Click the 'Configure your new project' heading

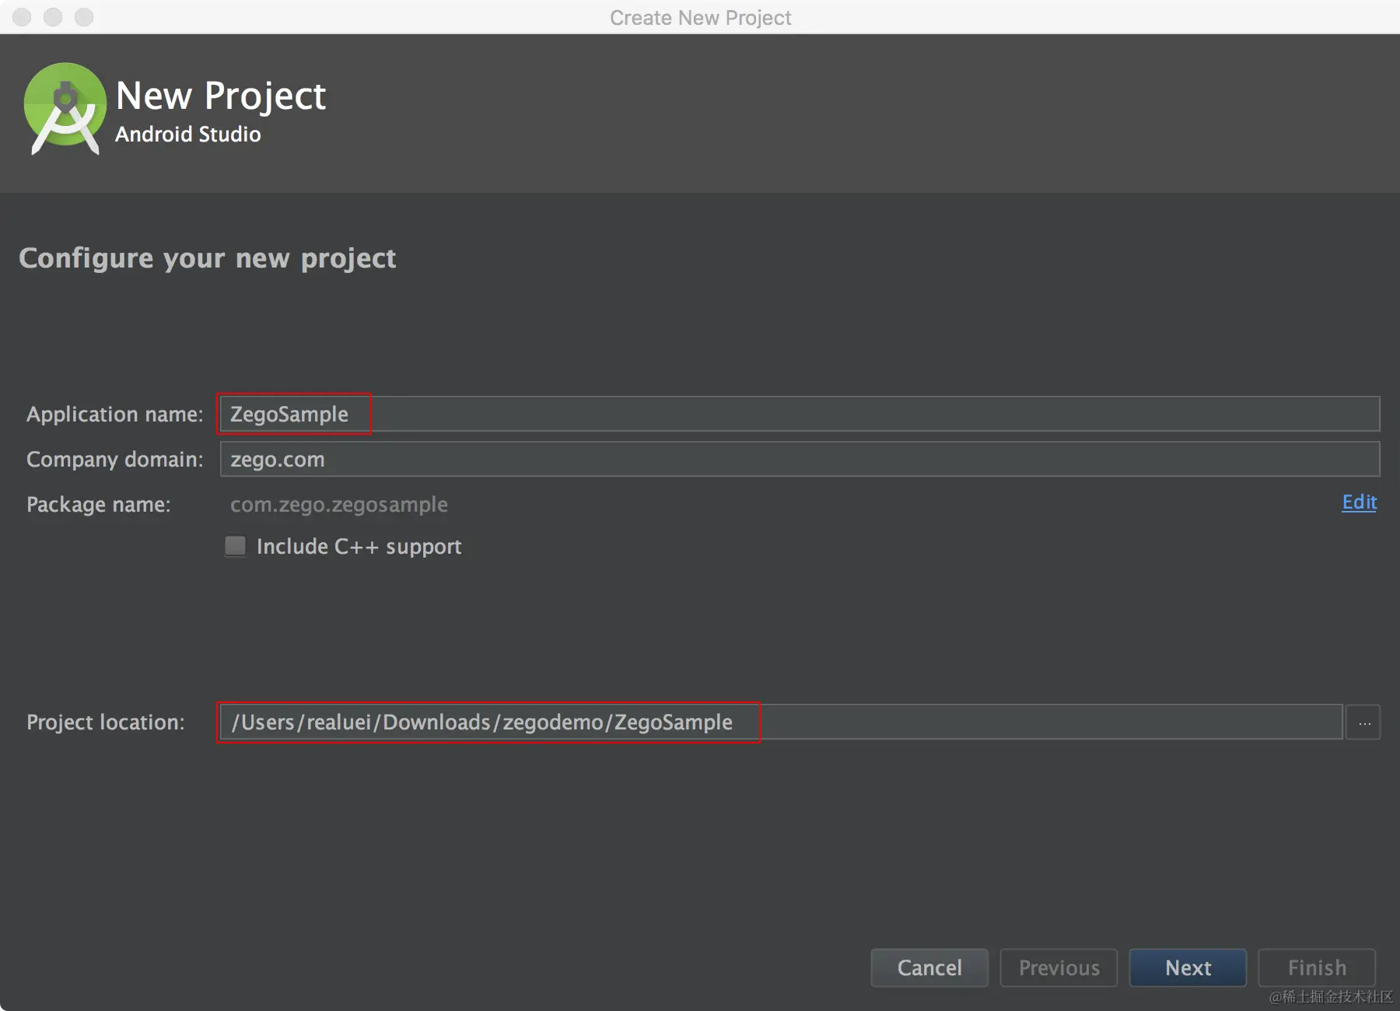pyautogui.click(x=208, y=258)
